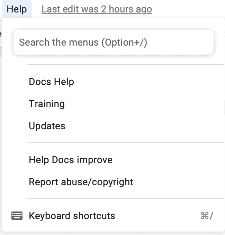Image resolution: width=225 pixels, height=235 pixels.
Task: Choose Updates from the Help menu
Action: point(113,126)
